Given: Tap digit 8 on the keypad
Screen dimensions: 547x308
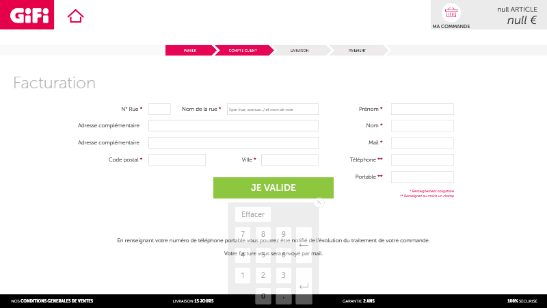Looking at the screenshot, I should click(x=263, y=235).
